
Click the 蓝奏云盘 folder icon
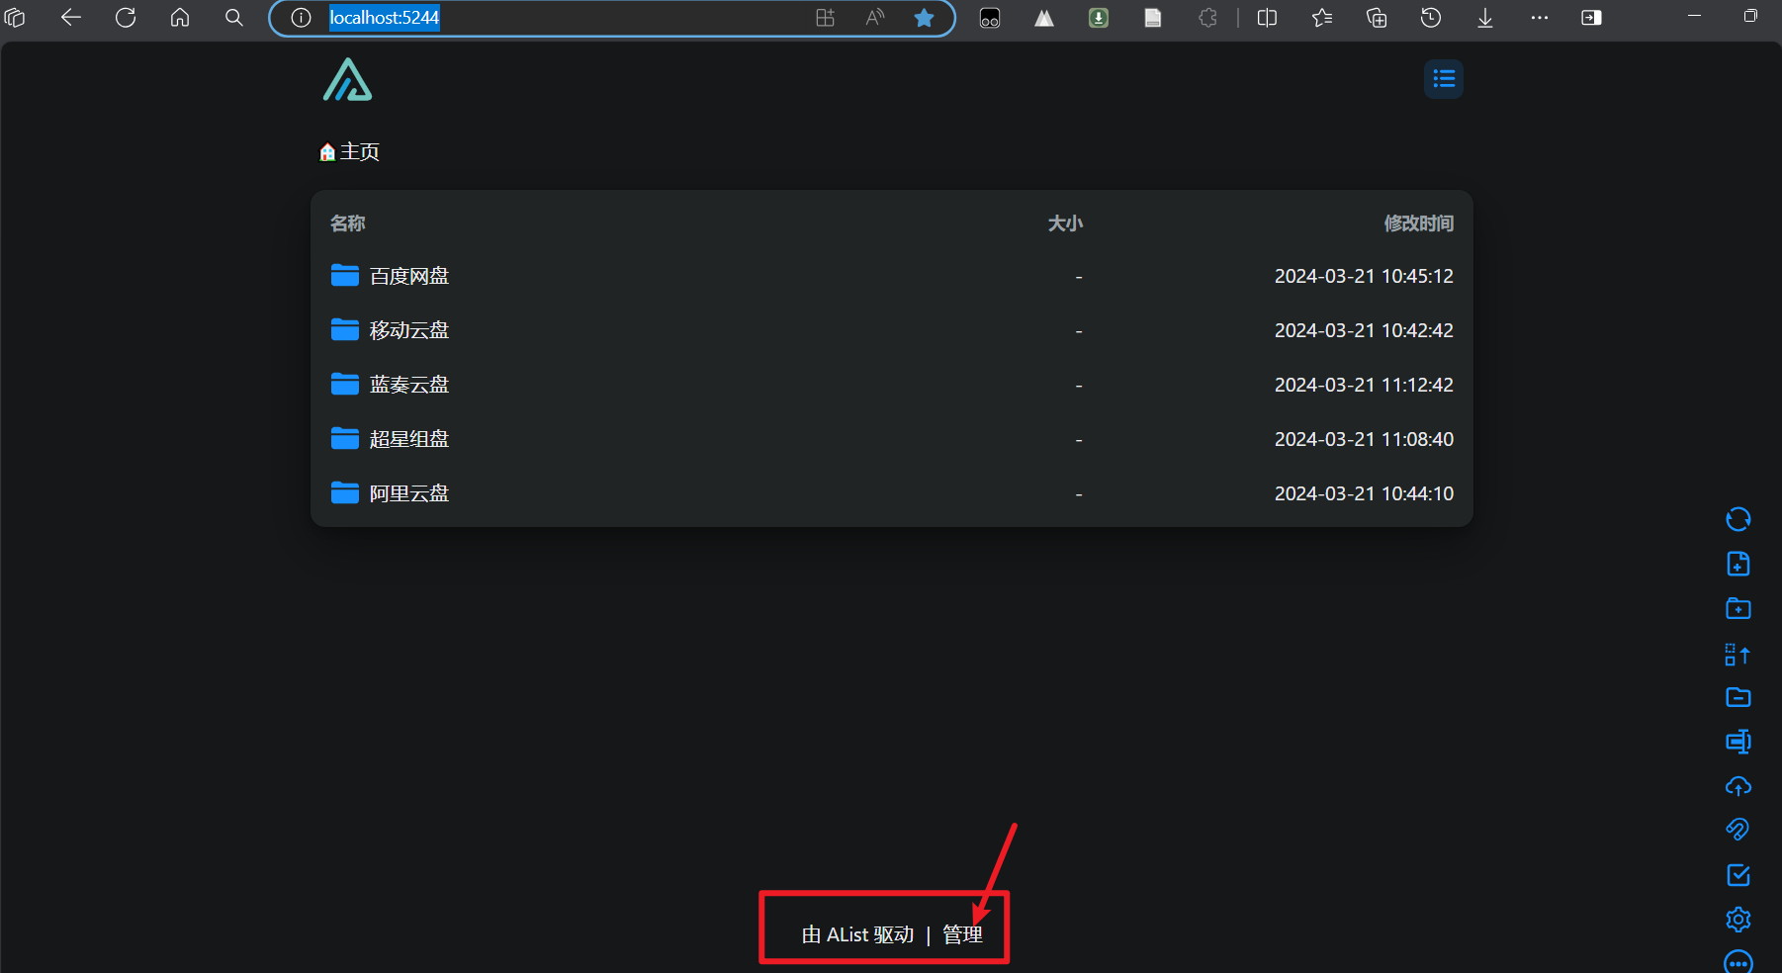[x=345, y=384]
